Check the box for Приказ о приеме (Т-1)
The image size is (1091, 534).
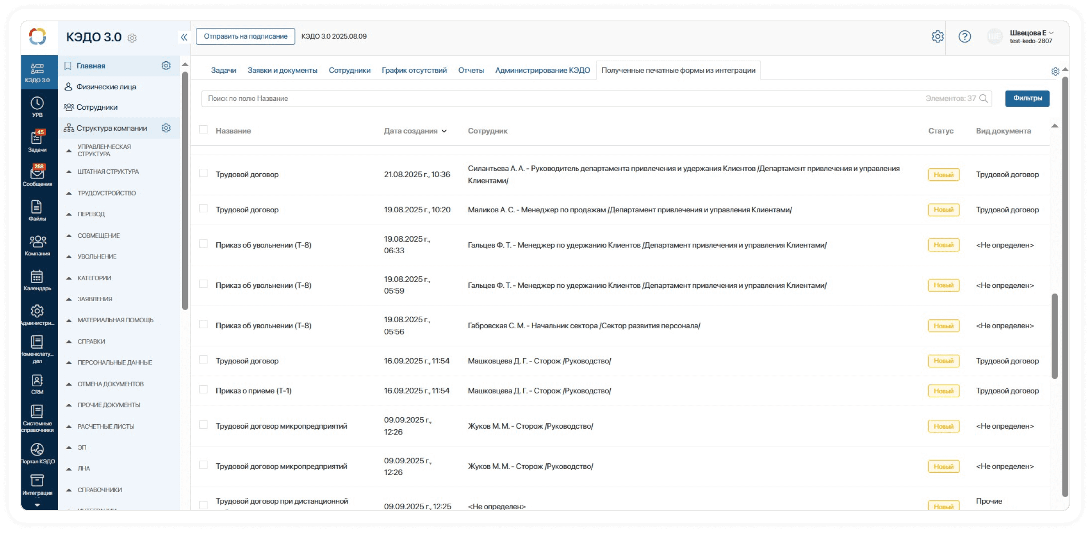click(203, 390)
